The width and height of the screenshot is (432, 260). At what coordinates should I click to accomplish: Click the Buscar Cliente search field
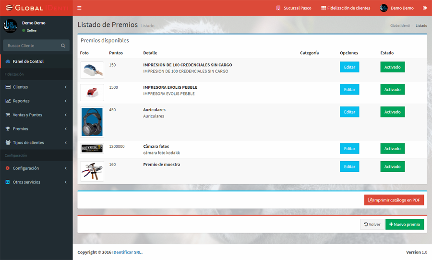[31, 46]
